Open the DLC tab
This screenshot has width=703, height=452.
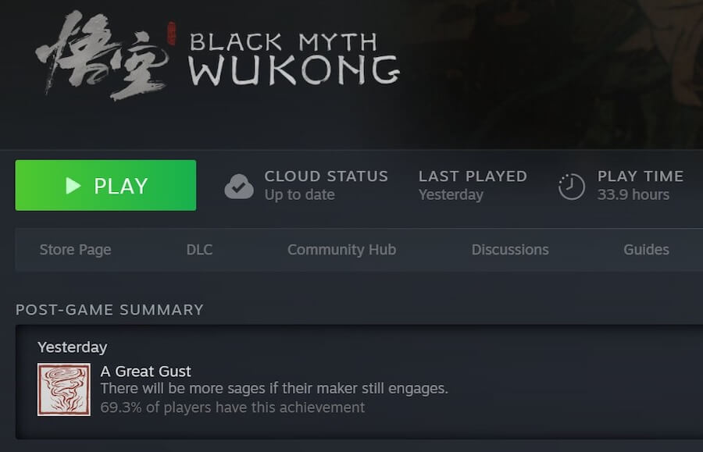tap(199, 250)
